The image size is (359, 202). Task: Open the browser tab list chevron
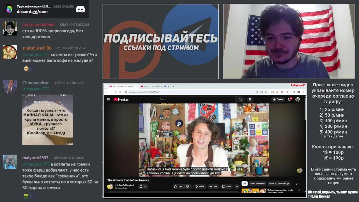[x=106, y=86]
